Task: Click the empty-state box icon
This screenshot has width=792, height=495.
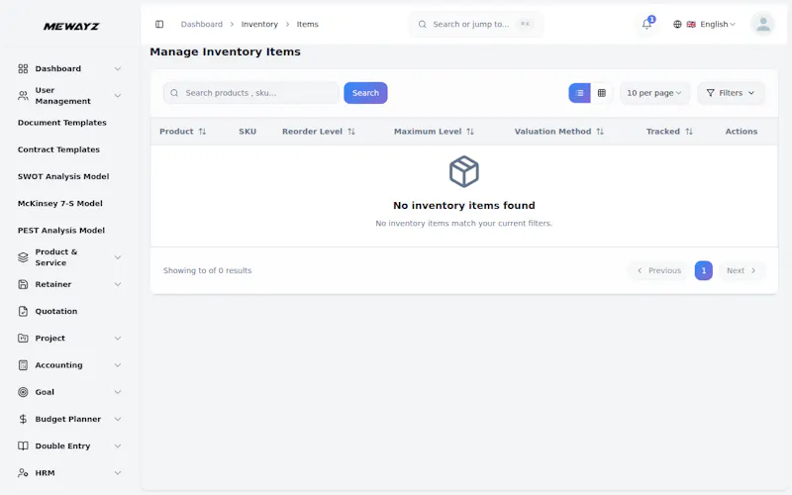Action: tap(463, 171)
